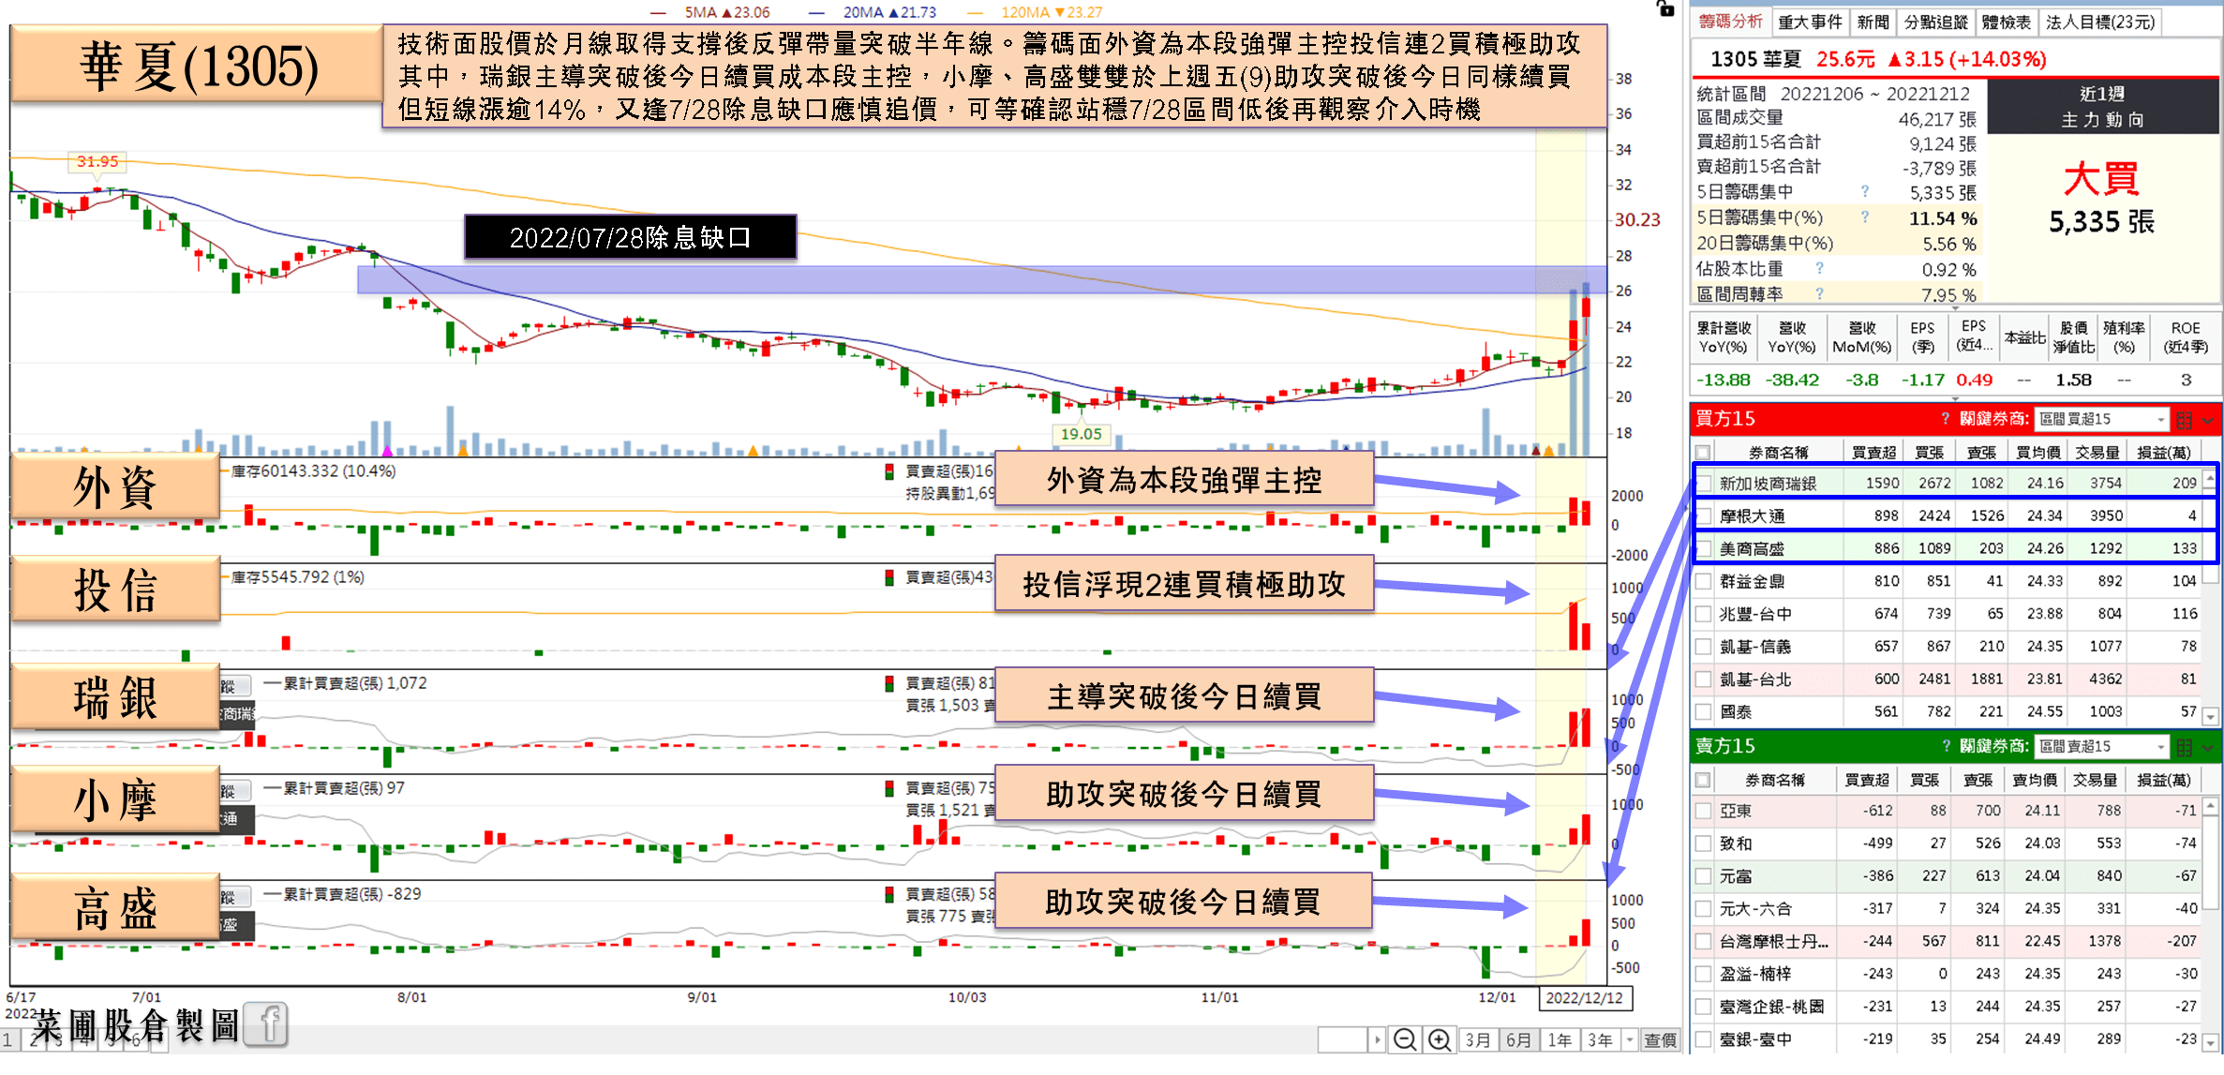Sort buyers by 交易量 column header
The height and width of the screenshot is (1075, 2224).
(x=2097, y=453)
